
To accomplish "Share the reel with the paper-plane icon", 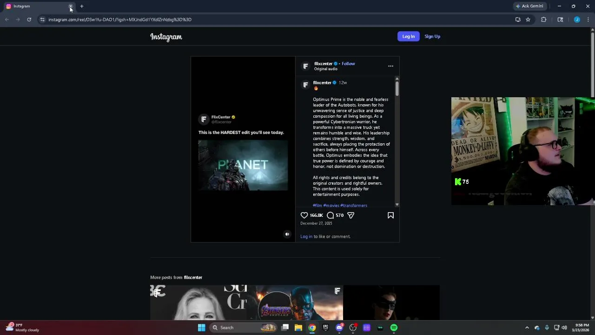I will click(x=351, y=215).
